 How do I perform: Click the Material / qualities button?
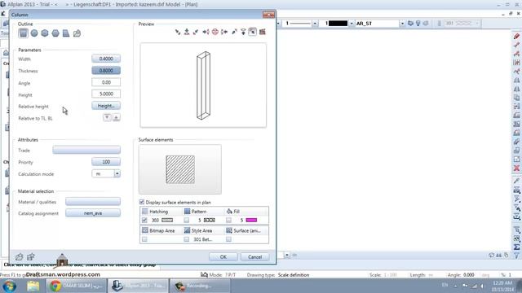tap(93, 201)
